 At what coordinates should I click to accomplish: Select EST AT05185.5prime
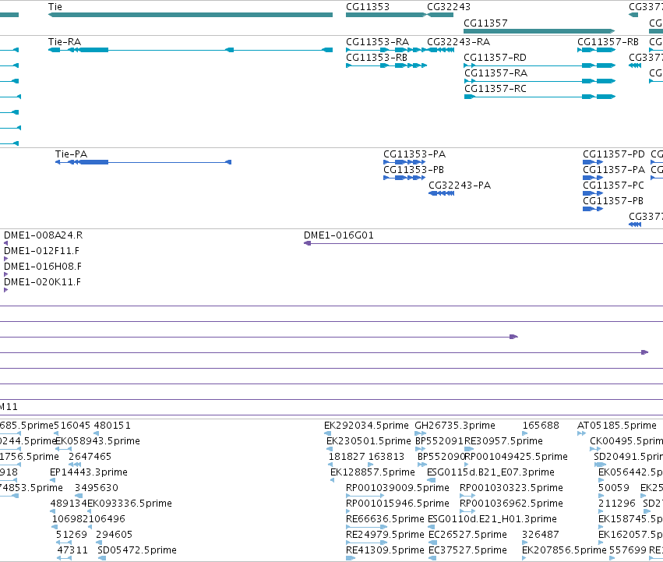coord(617,426)
